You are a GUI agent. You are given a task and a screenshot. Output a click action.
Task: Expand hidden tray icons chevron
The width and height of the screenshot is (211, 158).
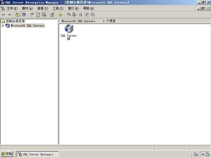(203, 154)
